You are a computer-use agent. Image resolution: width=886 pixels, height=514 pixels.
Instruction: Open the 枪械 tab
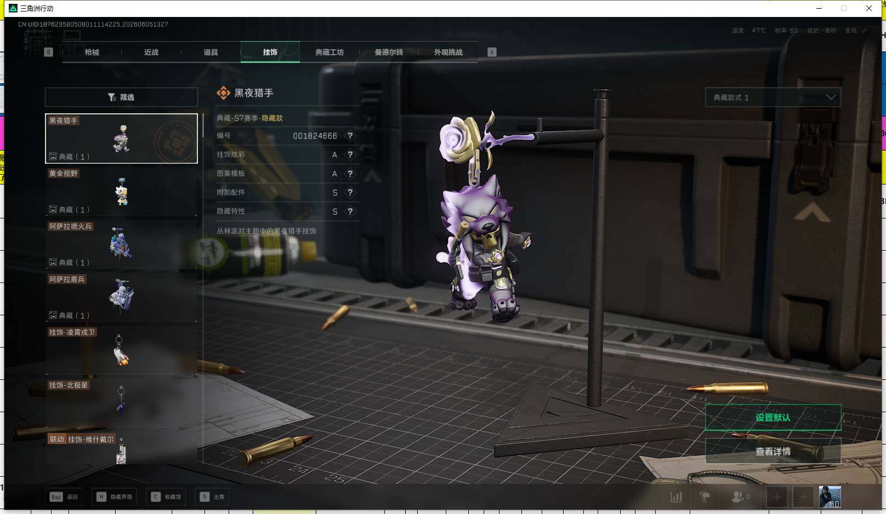click(x=92, y=52)
